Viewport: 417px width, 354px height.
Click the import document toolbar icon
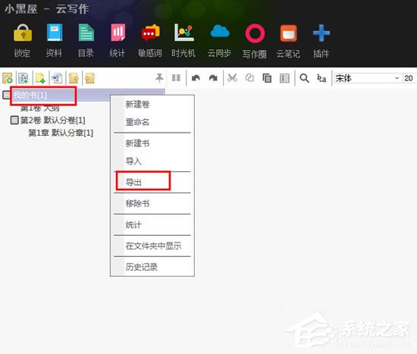click(57, 78)
